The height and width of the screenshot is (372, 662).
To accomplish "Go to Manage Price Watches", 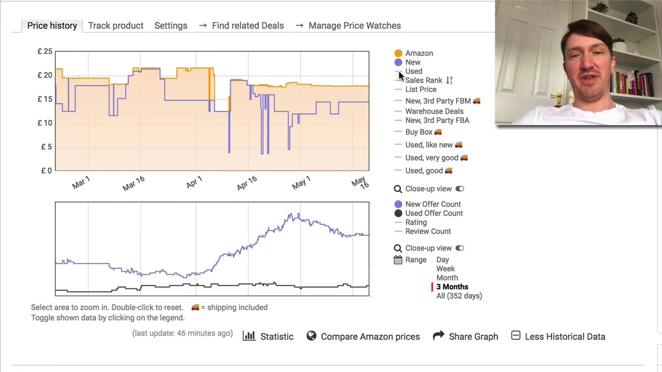I will tap(354, 26).
